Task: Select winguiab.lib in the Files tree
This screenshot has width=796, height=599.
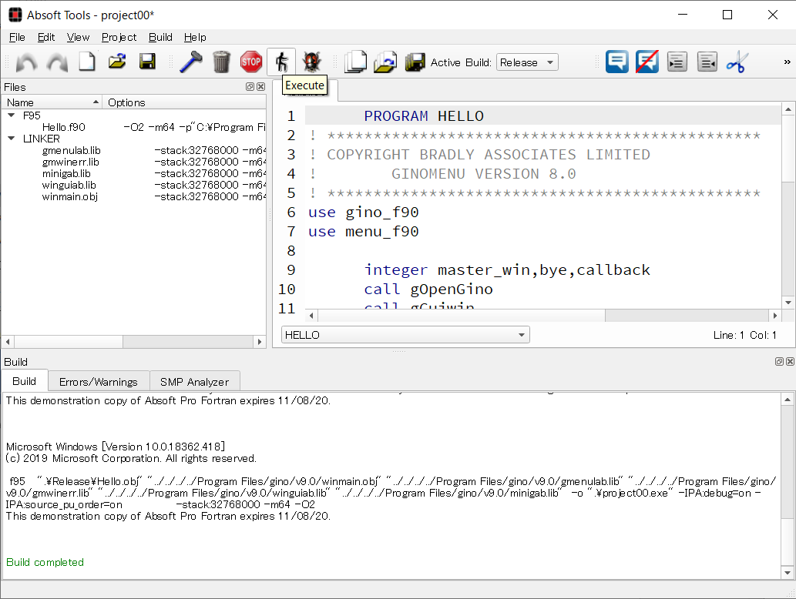Action: (x=69, y=185)
